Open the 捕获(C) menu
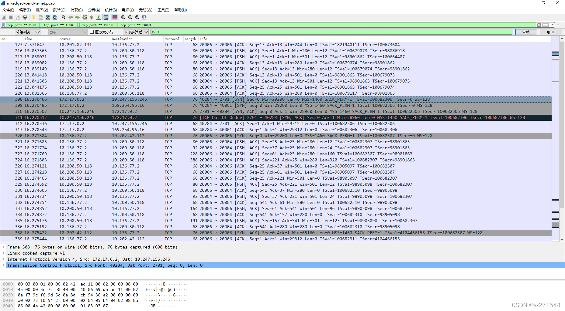565x311 pixels. pos(77,10)
